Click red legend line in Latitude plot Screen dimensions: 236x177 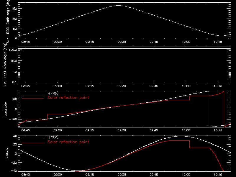pos(33,143)
